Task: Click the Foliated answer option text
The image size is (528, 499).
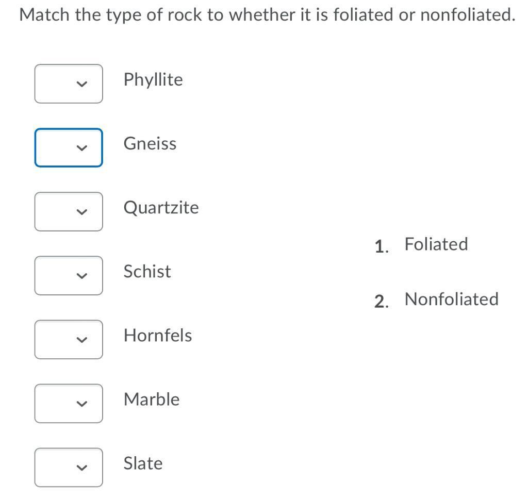Action: pos(436,244)
